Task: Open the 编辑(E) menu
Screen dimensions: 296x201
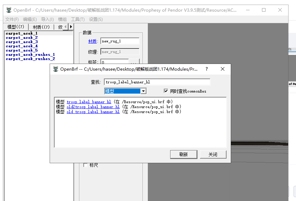Action: click(x=30, y=19)
